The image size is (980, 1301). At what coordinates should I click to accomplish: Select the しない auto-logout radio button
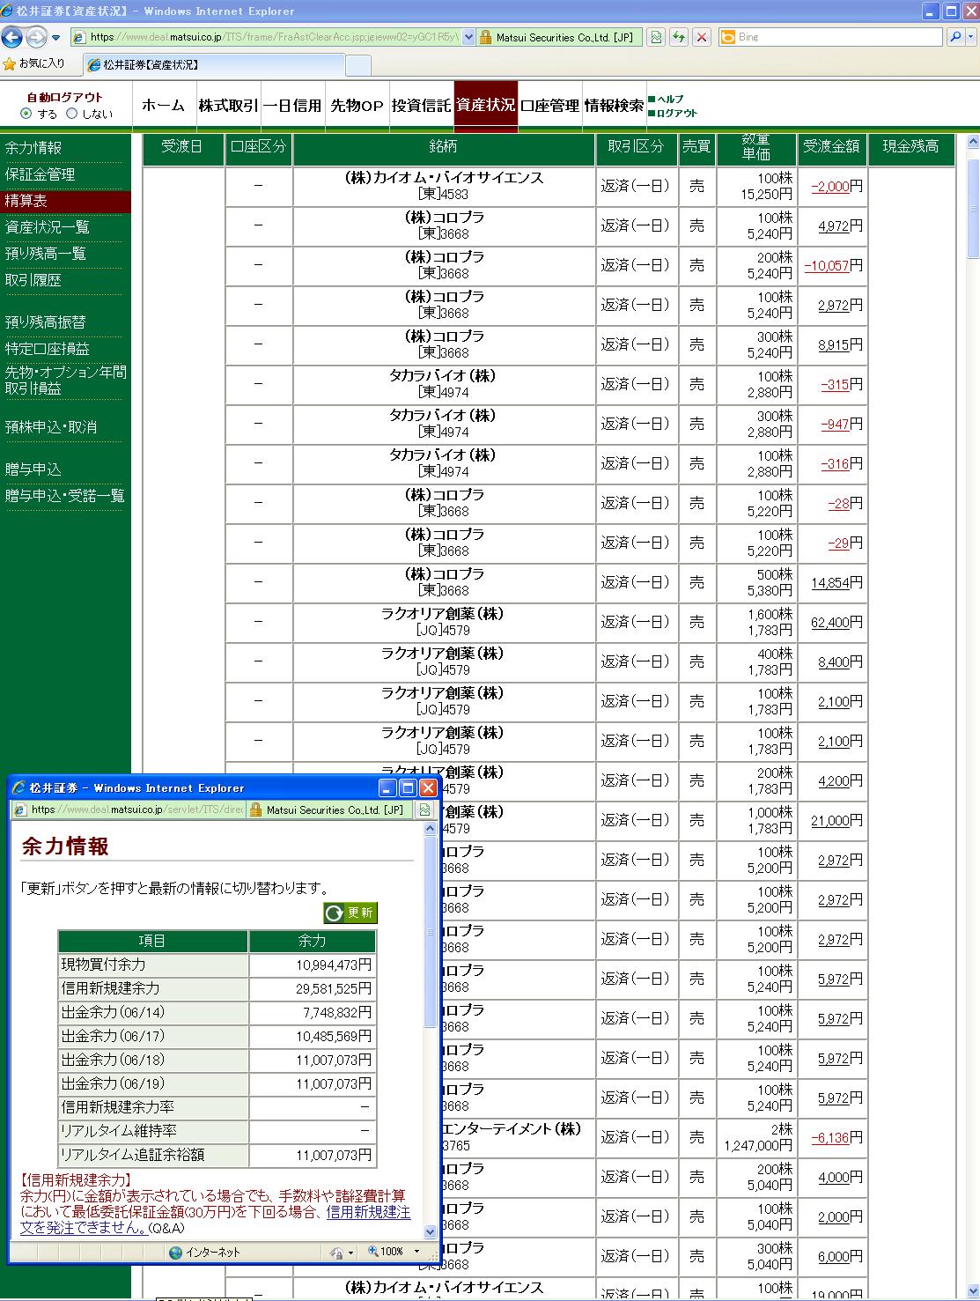[x=72, y=114]
